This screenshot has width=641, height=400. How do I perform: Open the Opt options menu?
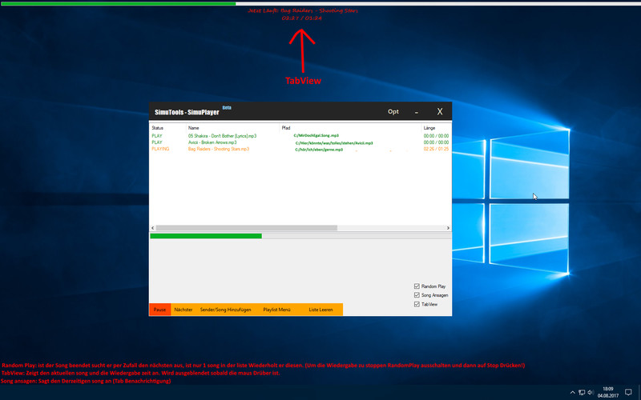393,112
